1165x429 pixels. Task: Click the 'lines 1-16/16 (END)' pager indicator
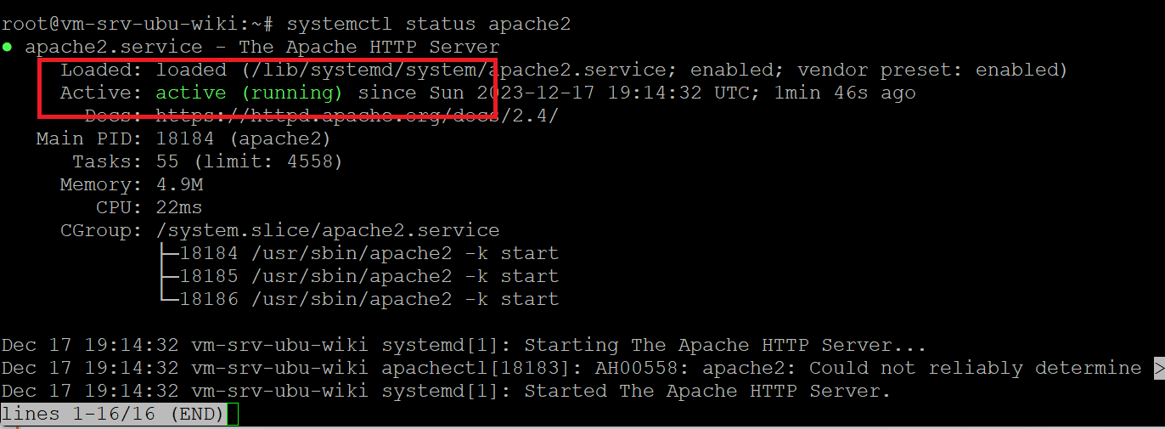click(113, 415)
